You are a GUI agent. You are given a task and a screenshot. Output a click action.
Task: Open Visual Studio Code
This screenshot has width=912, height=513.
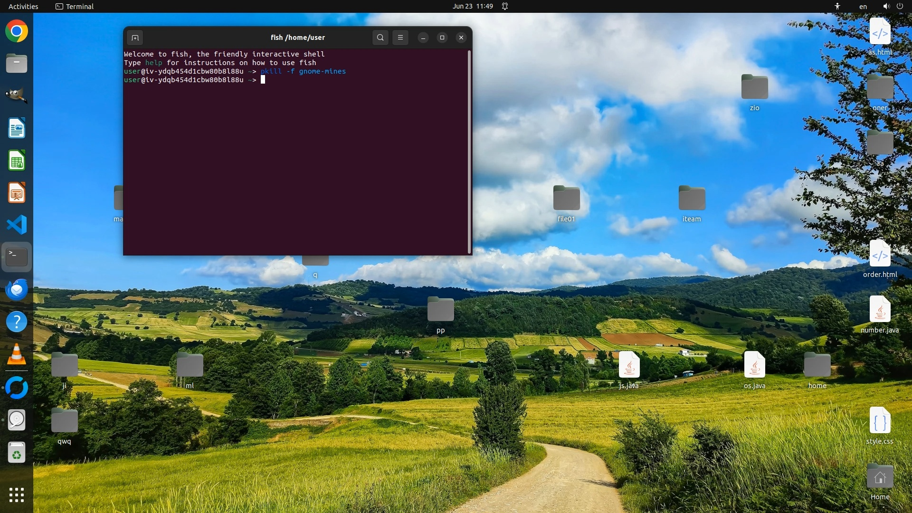pos(17,225)
